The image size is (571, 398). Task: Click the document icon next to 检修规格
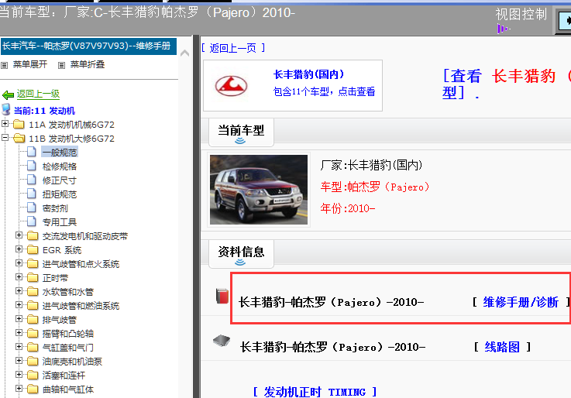[32, 166]
